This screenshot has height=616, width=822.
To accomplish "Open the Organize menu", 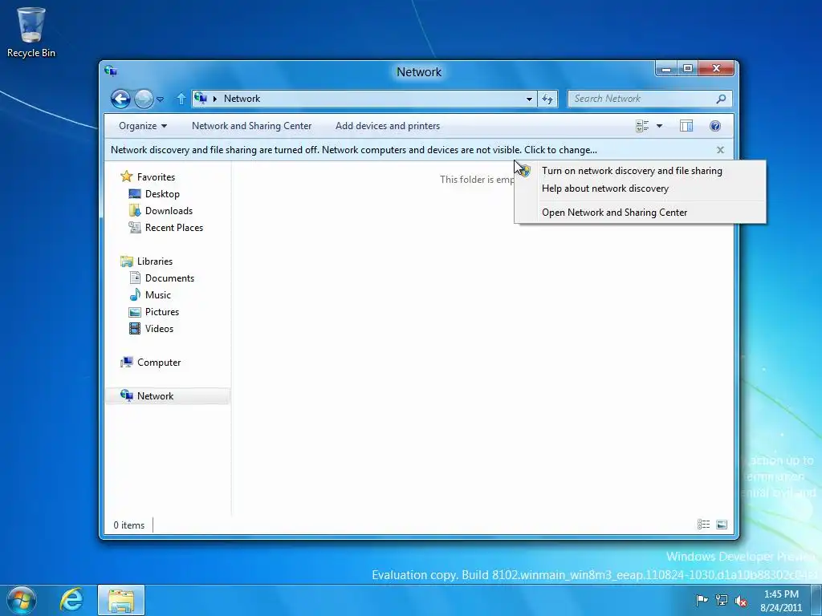I will pyautogui.click(x=143, y=126).
